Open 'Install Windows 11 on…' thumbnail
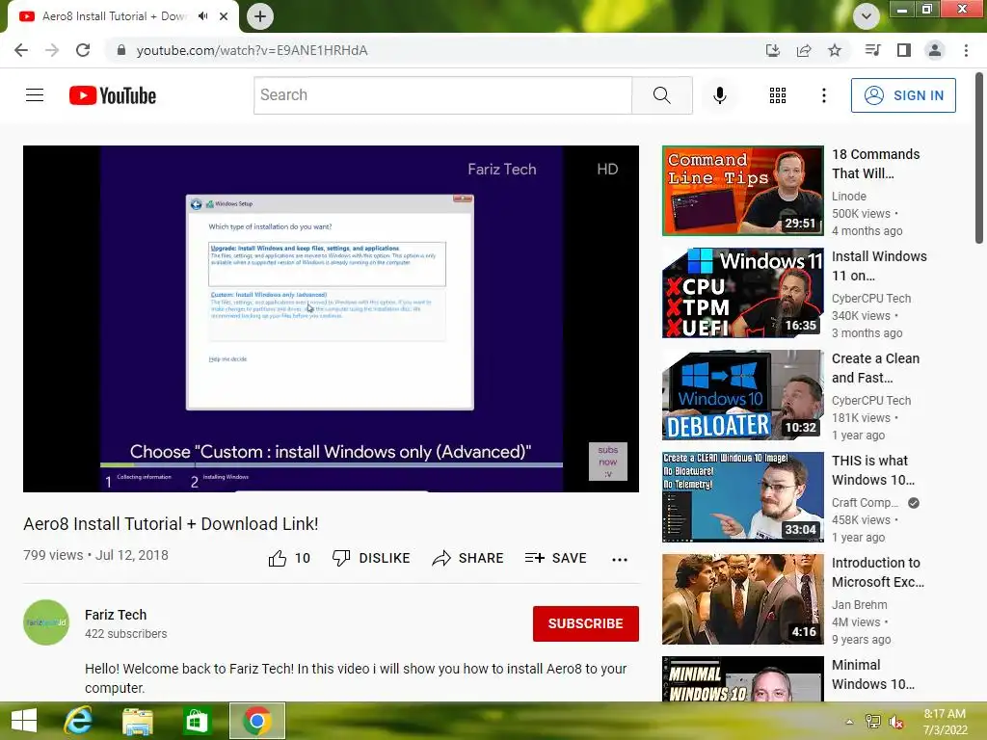Image resolution: width=987 pixels, height=740 pixels. coord(743,293)
